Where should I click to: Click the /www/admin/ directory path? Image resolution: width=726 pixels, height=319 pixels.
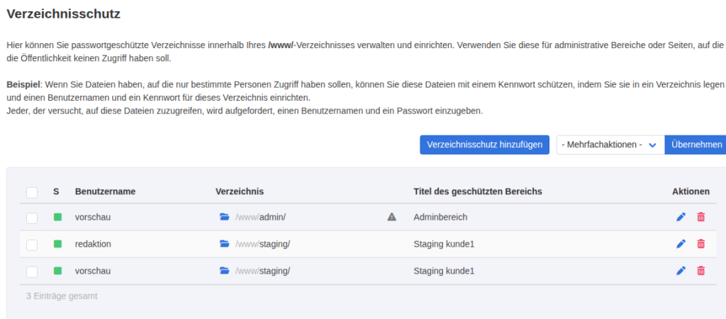click(x=261, y=217)
